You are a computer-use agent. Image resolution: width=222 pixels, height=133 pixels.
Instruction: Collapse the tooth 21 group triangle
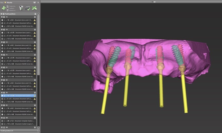[2, 67]
